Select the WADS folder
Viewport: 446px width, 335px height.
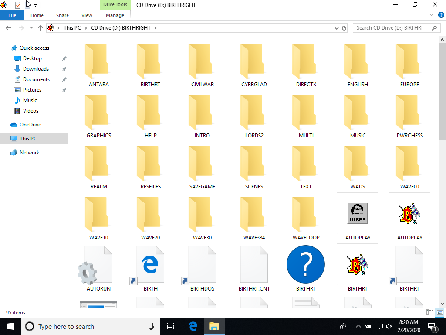pyautogui.click(x=358, y=167)
